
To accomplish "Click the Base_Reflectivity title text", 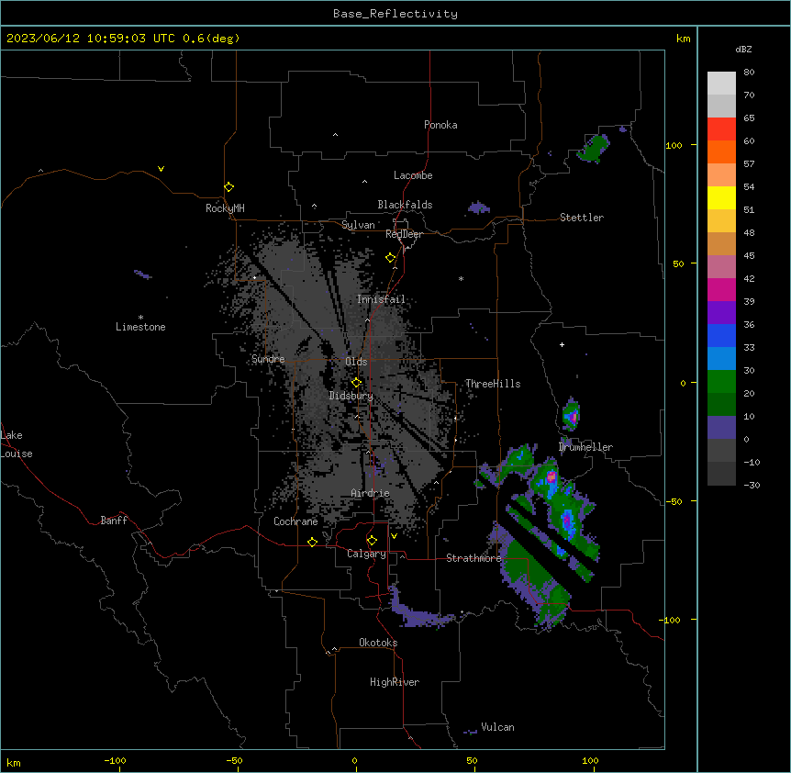I will click(x=395, y=14).
